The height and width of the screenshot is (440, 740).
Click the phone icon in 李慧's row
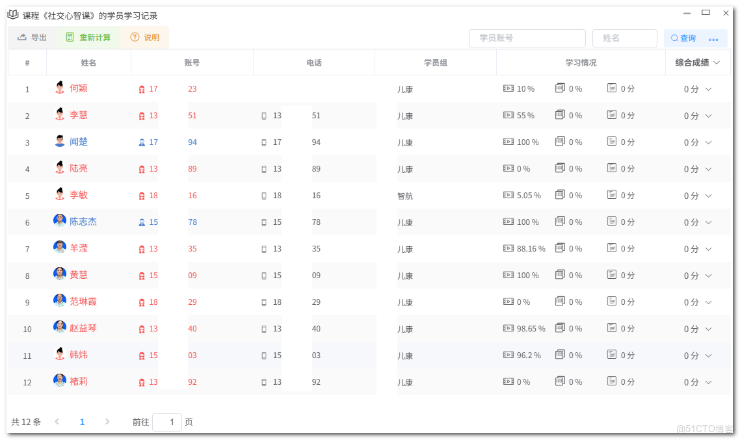(264, 116)
